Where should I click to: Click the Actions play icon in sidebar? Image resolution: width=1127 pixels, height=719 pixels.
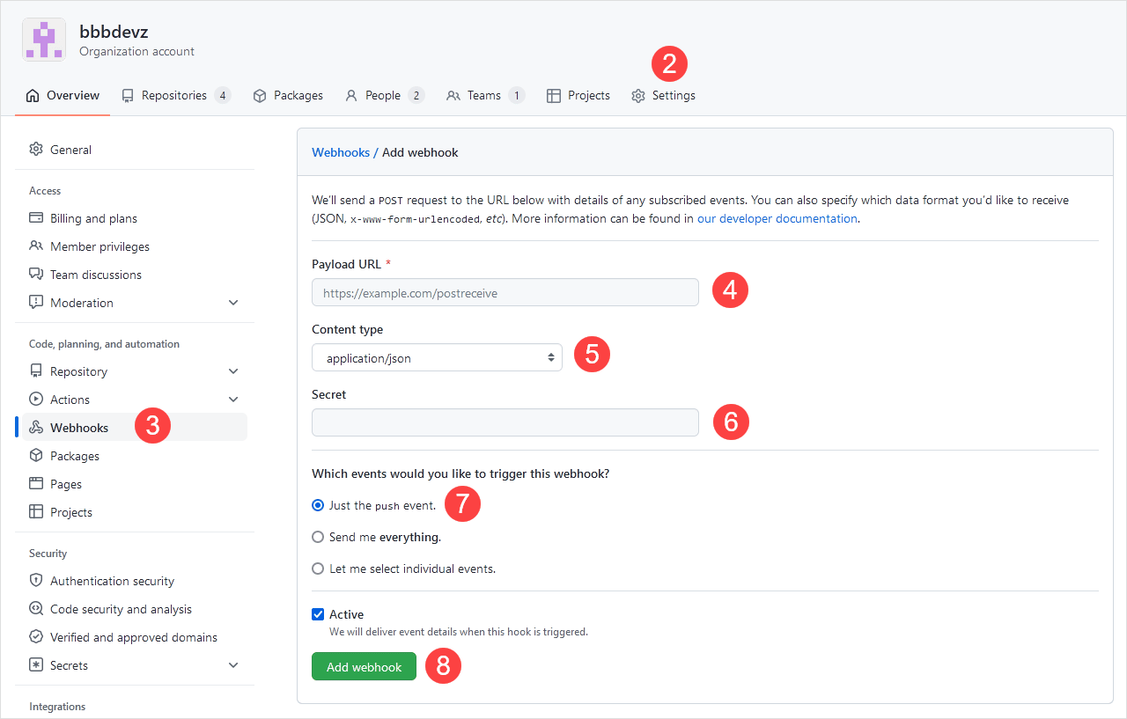tap(35, 399)
